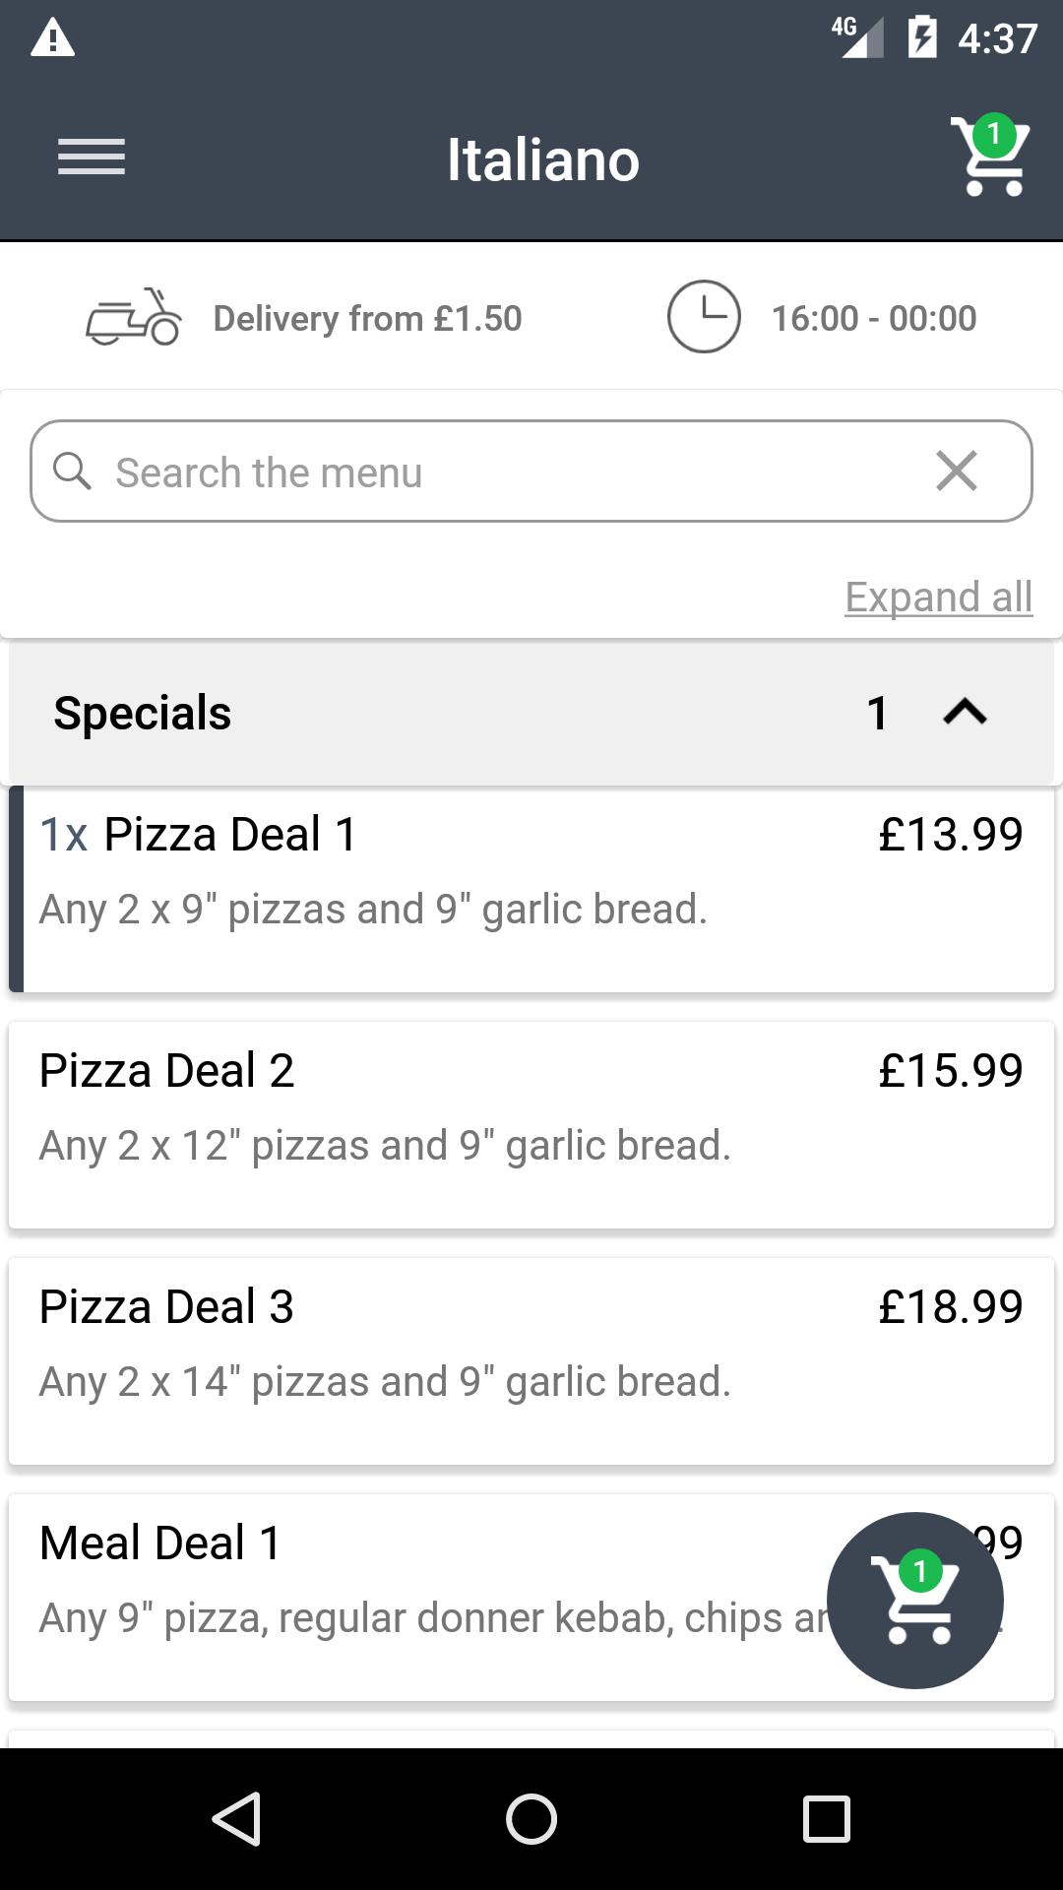
Task: Clear search with the X icon
Action: click(957, 471)
